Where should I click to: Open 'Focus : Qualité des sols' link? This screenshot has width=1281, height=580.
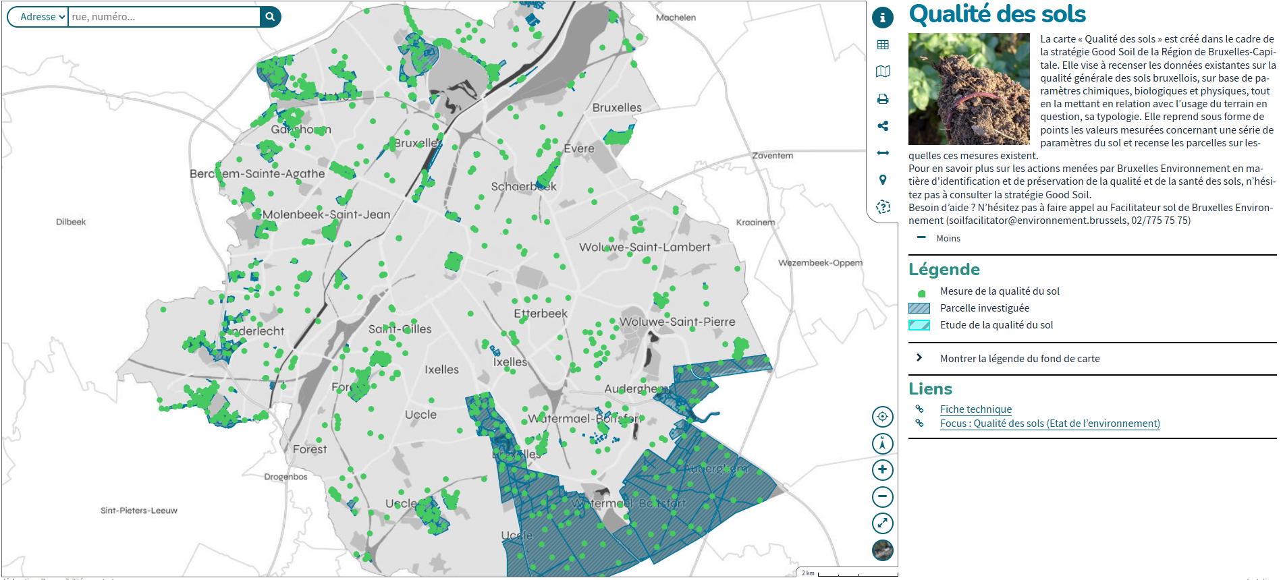tap(1050, 424)
